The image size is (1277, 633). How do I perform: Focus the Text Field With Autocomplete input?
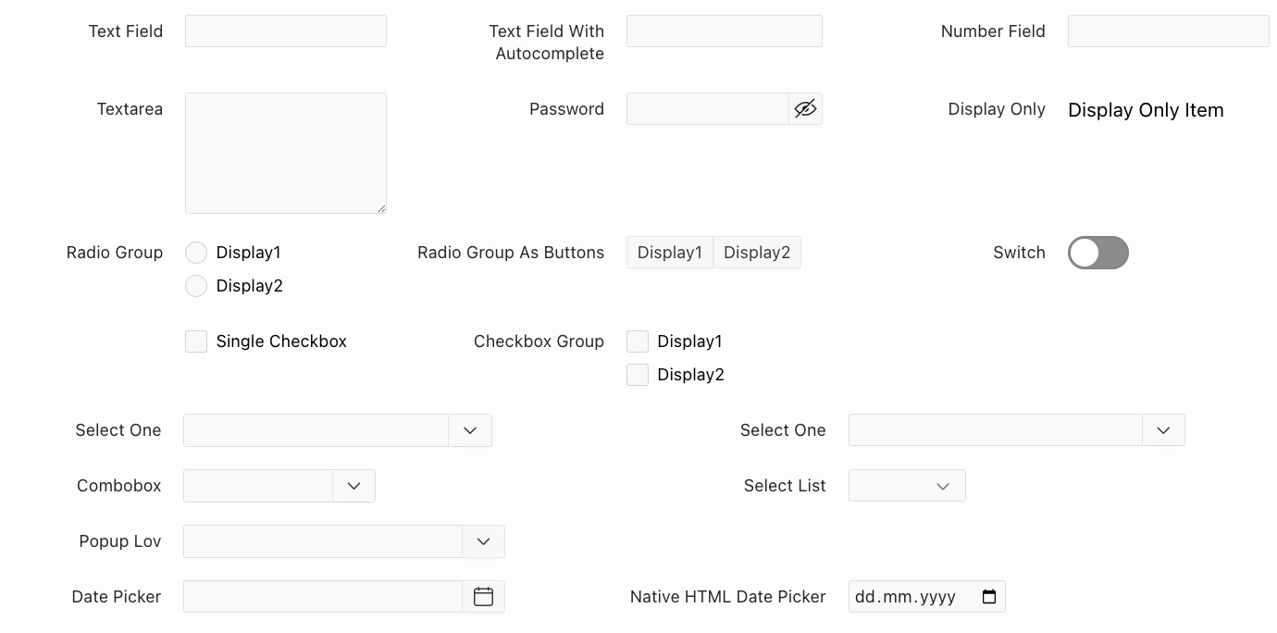tap(724, 31)
